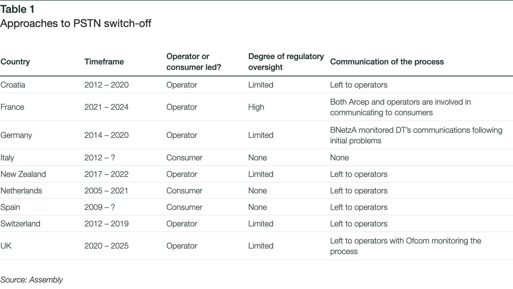Select the Italy country cell
Image resolution: width=513 pixels, height=289 pixels.
(x=7, y=158)
